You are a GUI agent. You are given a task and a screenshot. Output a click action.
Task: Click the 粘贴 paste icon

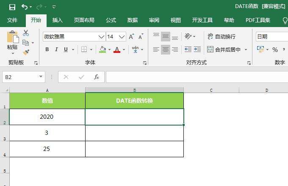pyautogui.click(x=13, y=37)
